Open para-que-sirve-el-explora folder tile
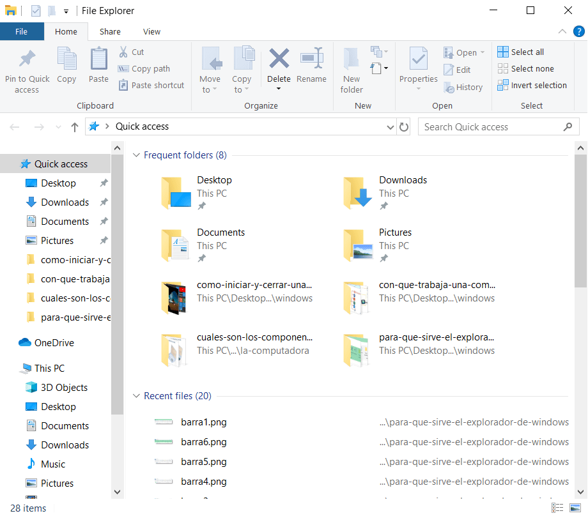588x518 pixels. pyautogui.click(x=419, y=350)
